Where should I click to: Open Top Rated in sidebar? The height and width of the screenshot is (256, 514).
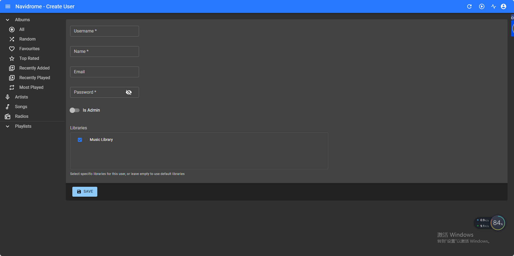[x=32, y=58]
